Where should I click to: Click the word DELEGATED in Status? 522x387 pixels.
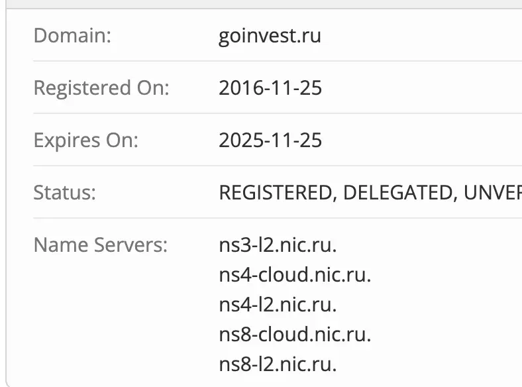tap(396, 192)
